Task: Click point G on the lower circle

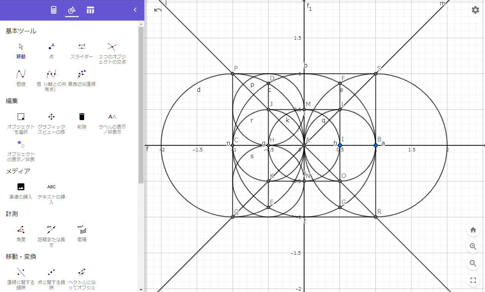Action: pyautogui.click(x=340, y=207)
